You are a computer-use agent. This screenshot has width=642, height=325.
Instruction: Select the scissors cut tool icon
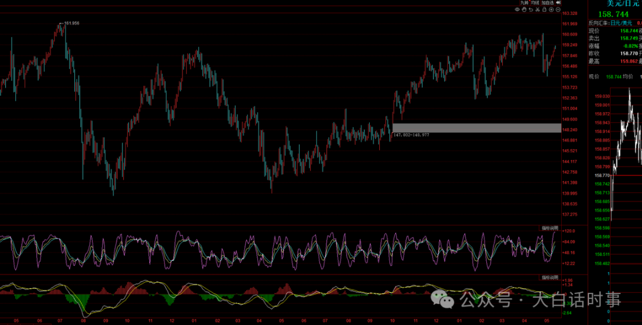pos(537,10)
